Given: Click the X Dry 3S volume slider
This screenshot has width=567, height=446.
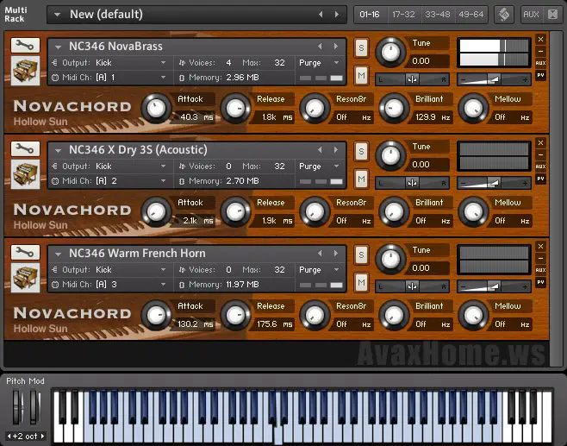Looking at the screenshot, I should [495, 183].
